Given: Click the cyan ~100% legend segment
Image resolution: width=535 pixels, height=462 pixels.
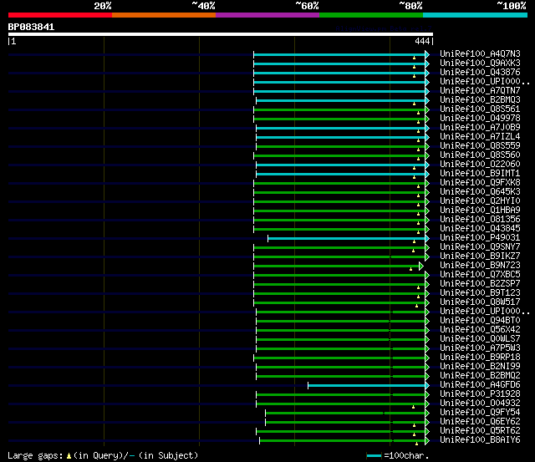Looking at the screenshot, I should 474,15.
